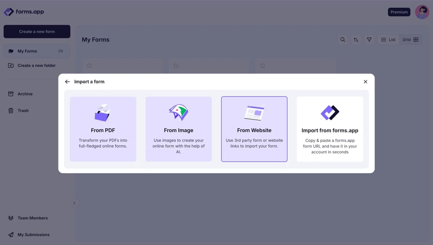Switch to Grid view
433x245 pixels.
(410, 40)
